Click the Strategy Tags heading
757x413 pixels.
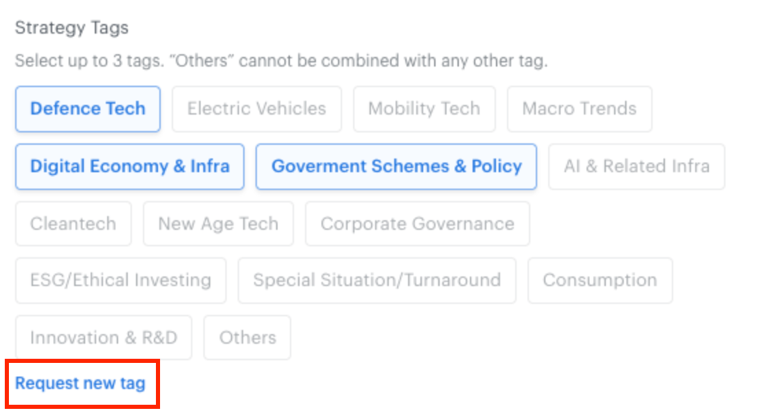(72, 28)
